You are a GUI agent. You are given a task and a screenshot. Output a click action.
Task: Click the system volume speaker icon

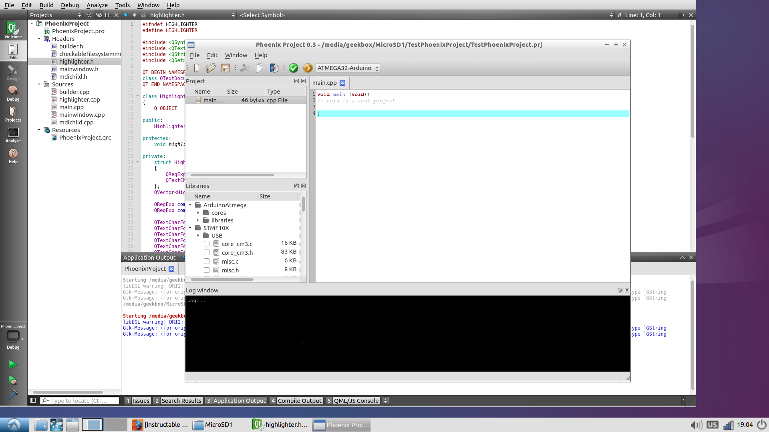[x=696, y=425]
